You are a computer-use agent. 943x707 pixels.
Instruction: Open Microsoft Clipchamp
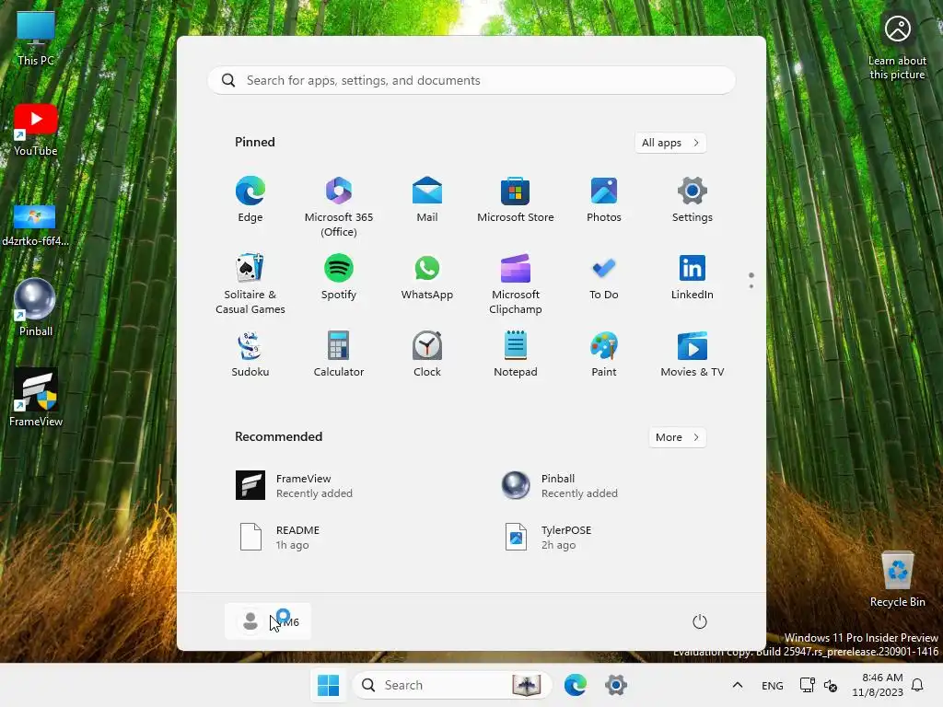click(516, 284)
